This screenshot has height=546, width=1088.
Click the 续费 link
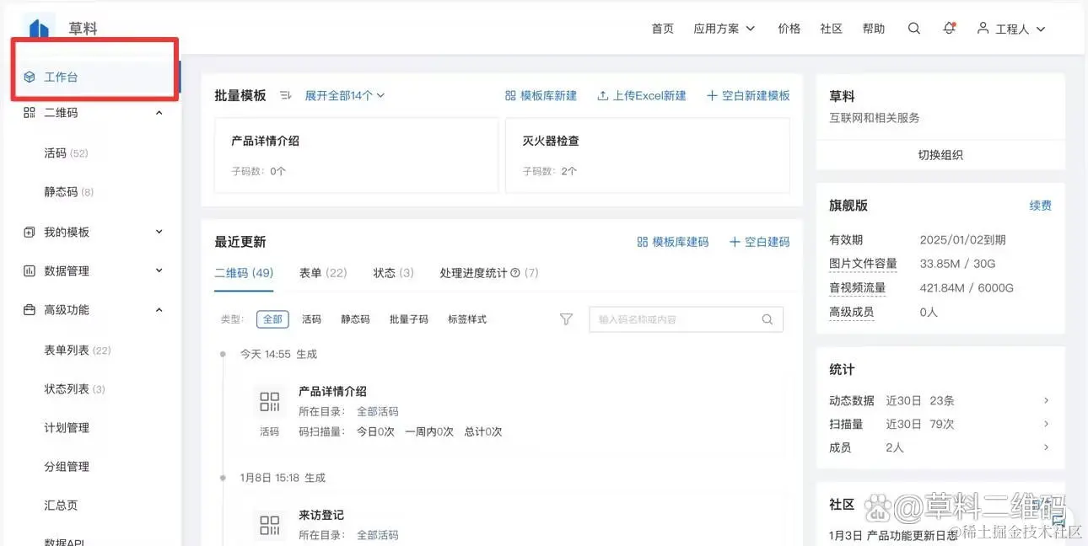click(1041, 206)
